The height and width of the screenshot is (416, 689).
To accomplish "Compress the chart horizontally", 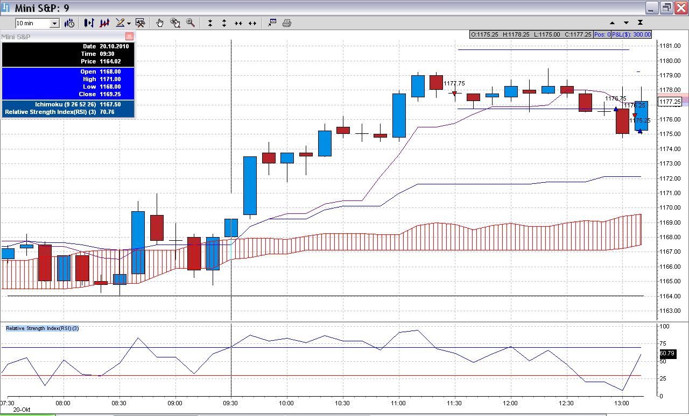I will (x=238, y=23).
